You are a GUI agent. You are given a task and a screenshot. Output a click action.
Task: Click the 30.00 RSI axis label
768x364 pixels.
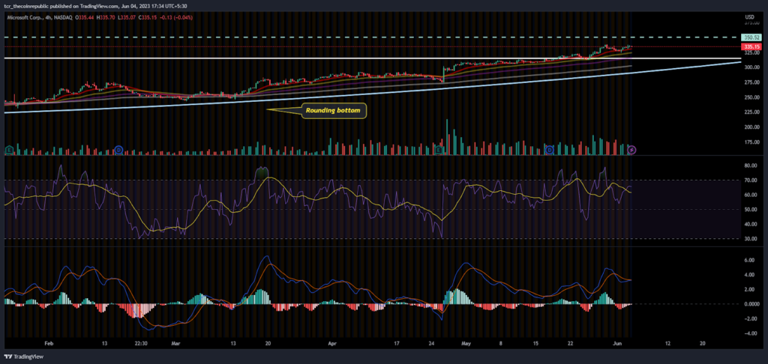751,239
